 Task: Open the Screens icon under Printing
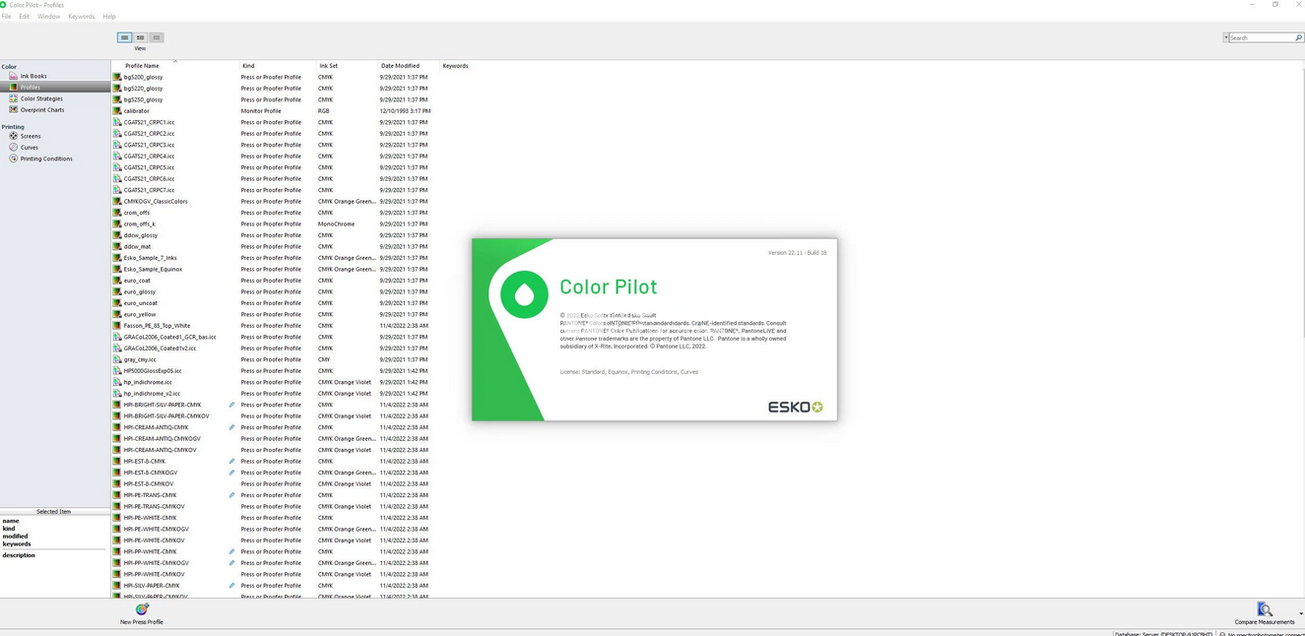[x=13, y=136]
